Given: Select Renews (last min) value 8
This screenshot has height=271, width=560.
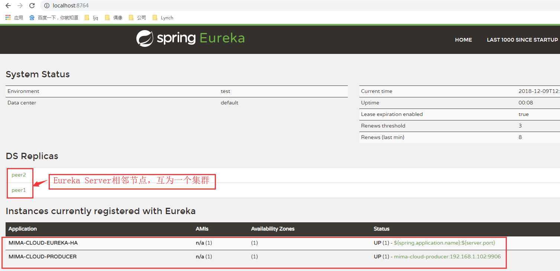Looking at the screenshot, I should pyautogui.click(x=520, y=137).
